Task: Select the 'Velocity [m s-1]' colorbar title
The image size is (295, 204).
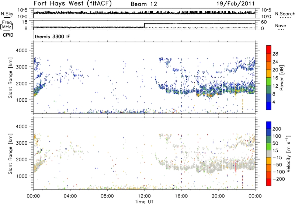Action: pos(288,154)
